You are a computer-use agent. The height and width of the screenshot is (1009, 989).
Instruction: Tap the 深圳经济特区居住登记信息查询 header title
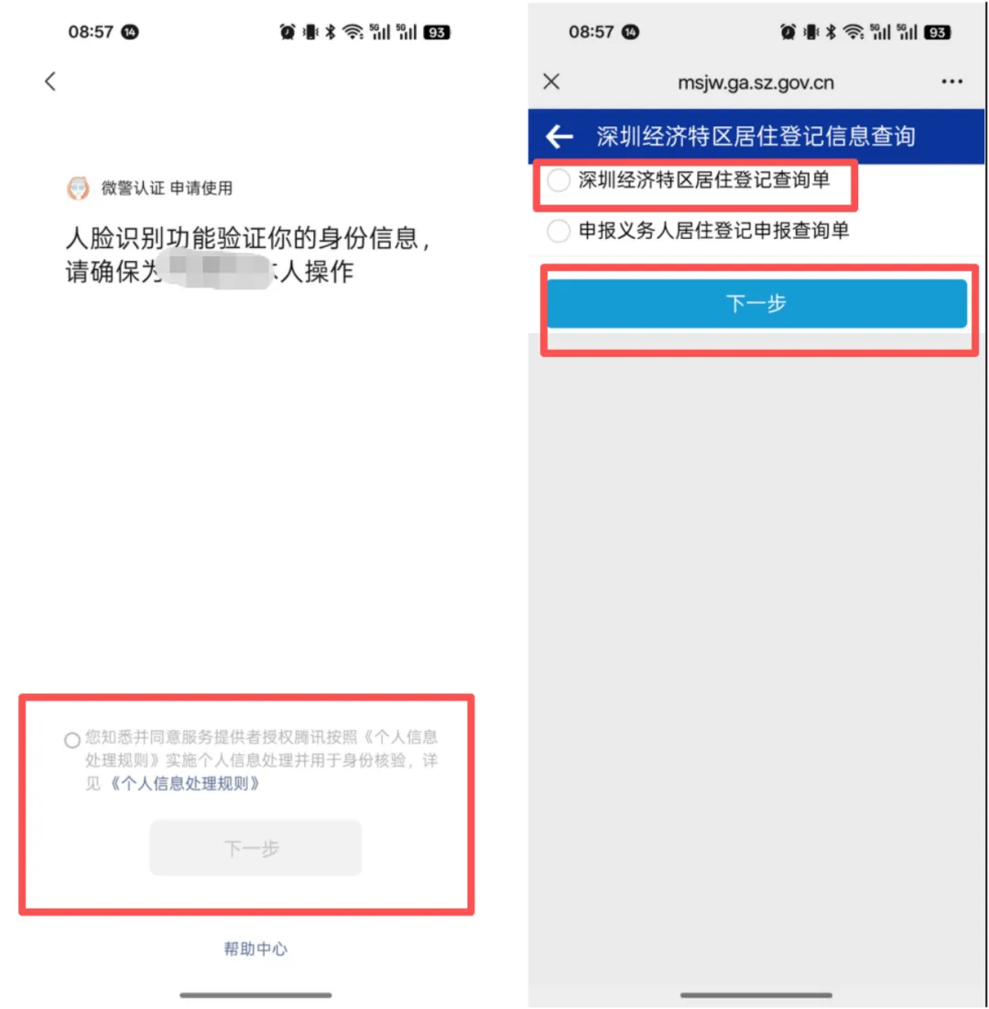(755, 136)
